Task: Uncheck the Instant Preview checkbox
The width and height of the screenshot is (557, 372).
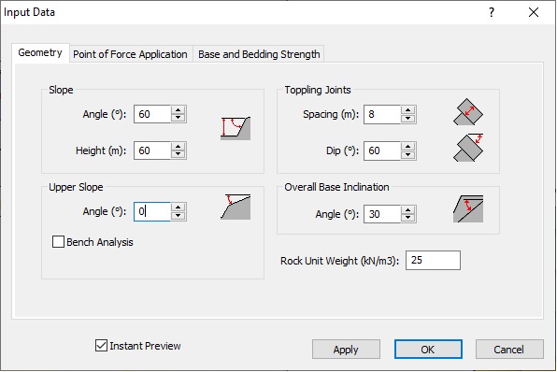Action: click(101, 345)
